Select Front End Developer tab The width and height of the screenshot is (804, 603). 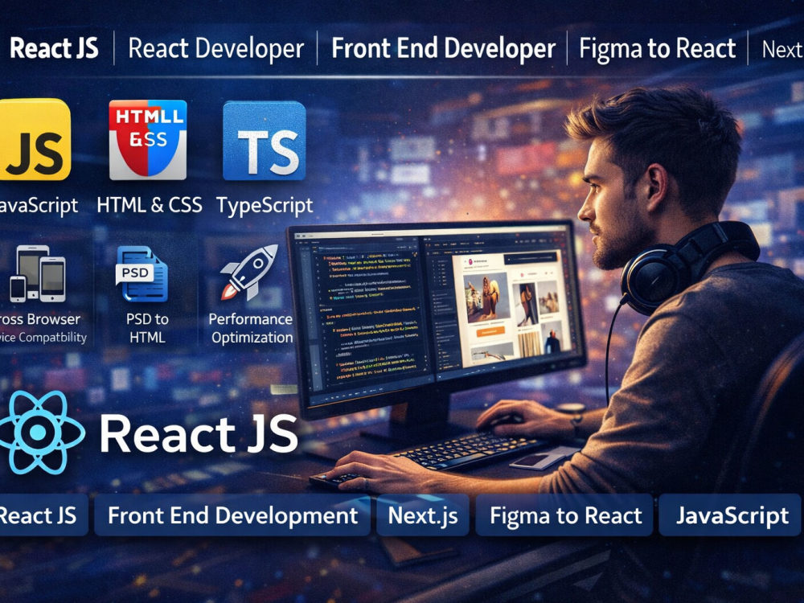444,49
